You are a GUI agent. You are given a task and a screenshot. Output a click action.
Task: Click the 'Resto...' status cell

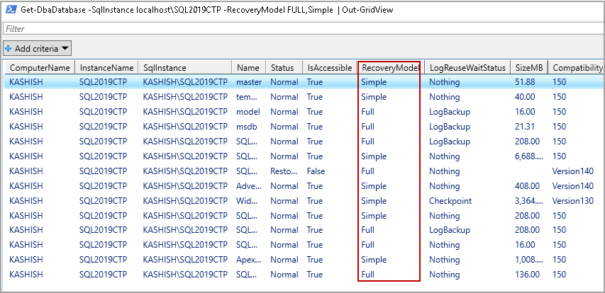click(284, 171)
